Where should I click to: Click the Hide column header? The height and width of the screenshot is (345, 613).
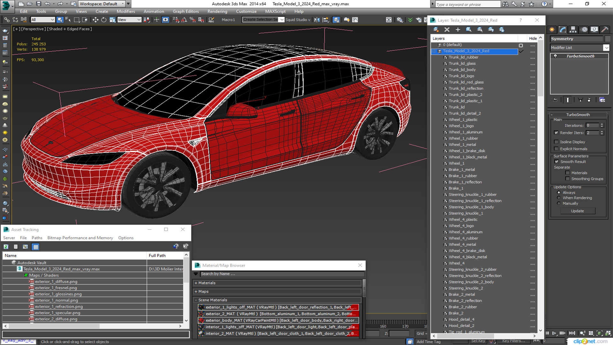533,38
